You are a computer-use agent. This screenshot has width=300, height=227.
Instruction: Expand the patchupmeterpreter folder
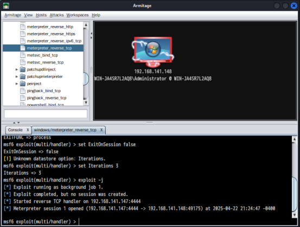click(x=17, y=76)
